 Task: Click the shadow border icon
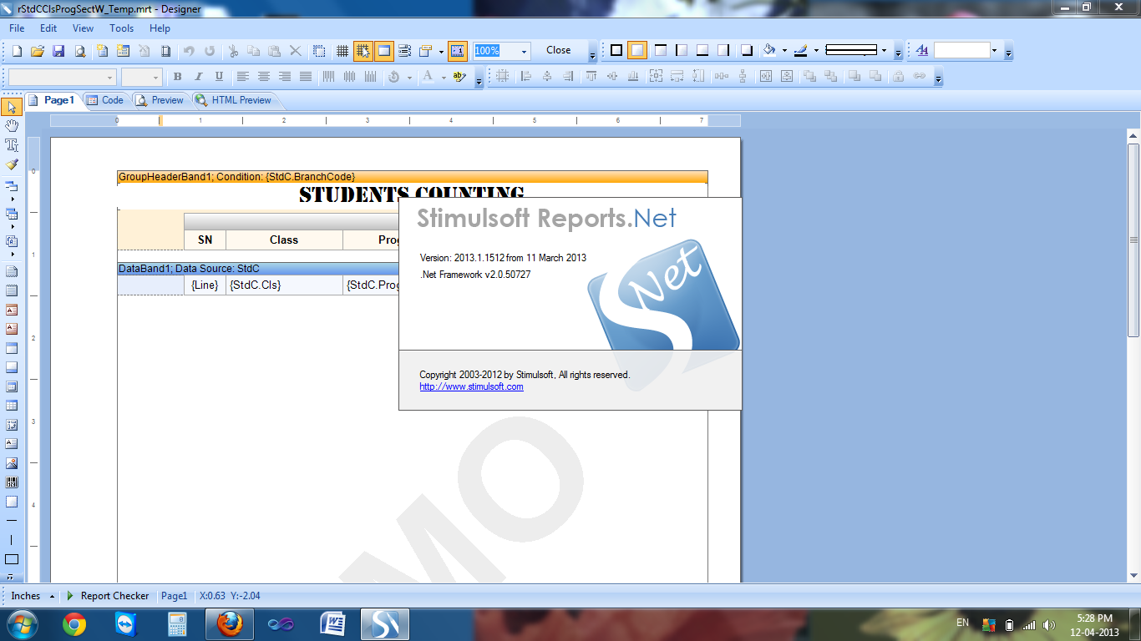pyautogui.click(x=747, y=51)
